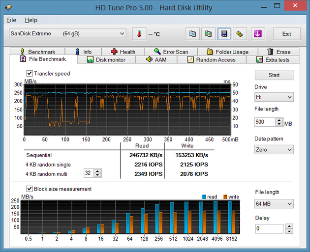Click the 2349 IOPS read value
This screenshot has width=310, height=252.
[149, 174]
